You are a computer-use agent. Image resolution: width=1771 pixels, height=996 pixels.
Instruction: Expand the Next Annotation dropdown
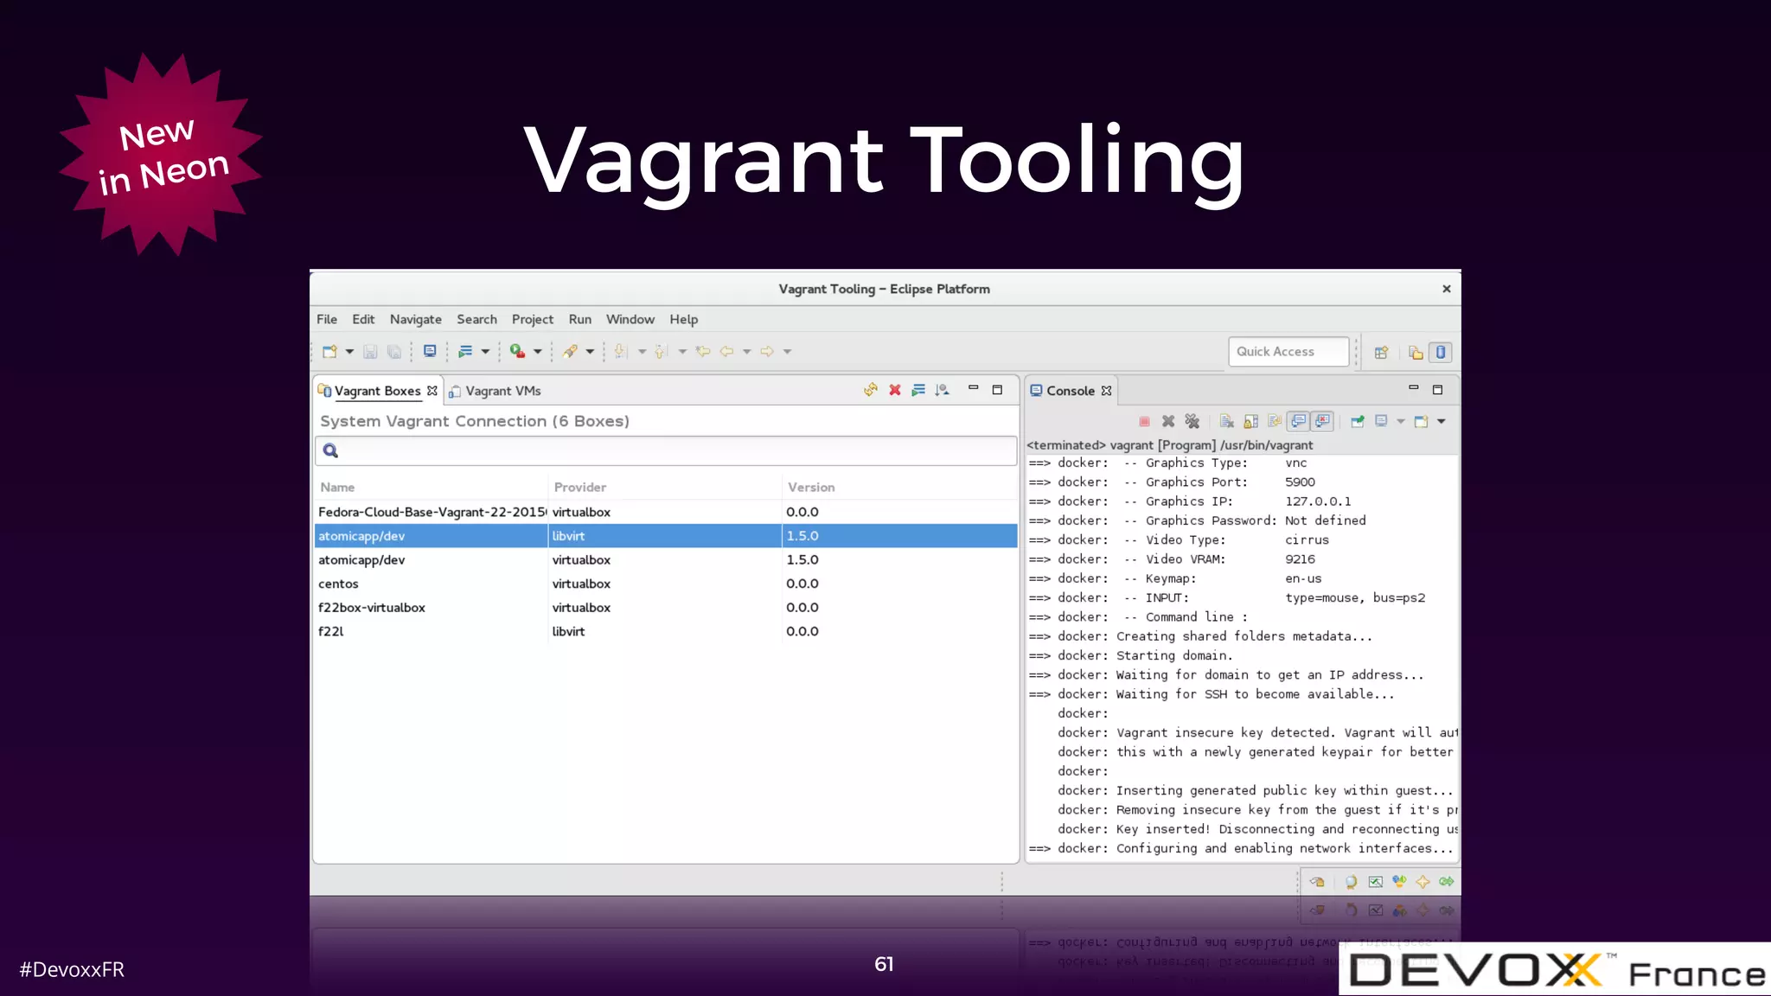(642, 352)
